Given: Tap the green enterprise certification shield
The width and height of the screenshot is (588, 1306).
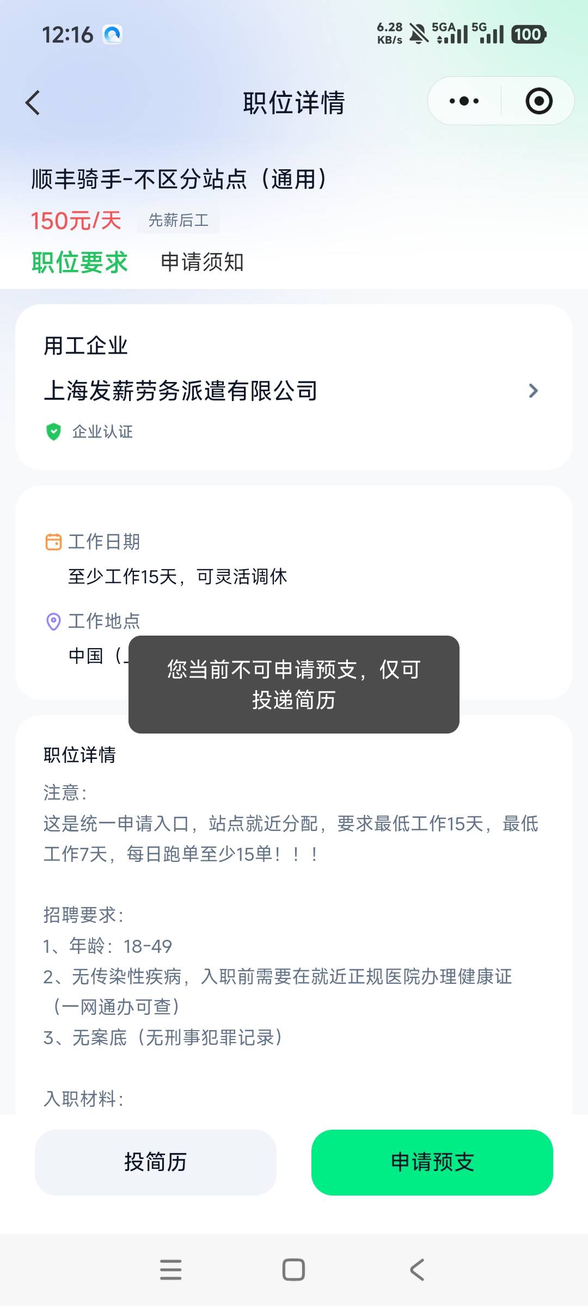Looking at the screenshot, I should click(x=53, y=432).
